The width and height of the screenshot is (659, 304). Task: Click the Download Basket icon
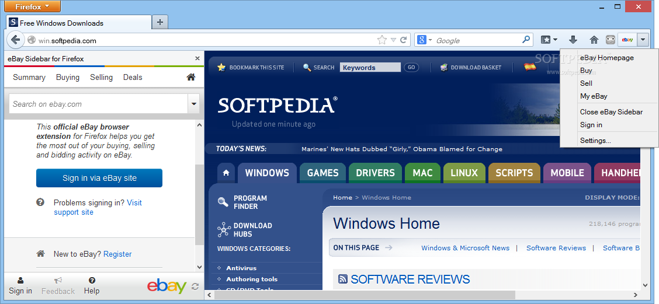point(444,67)
